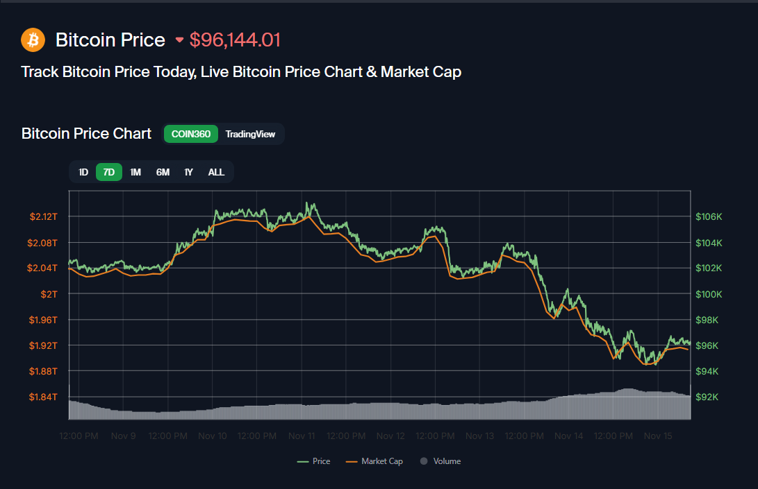Click the chart area near Nov 13 peak
758x489 pixels.
(506, 244)
